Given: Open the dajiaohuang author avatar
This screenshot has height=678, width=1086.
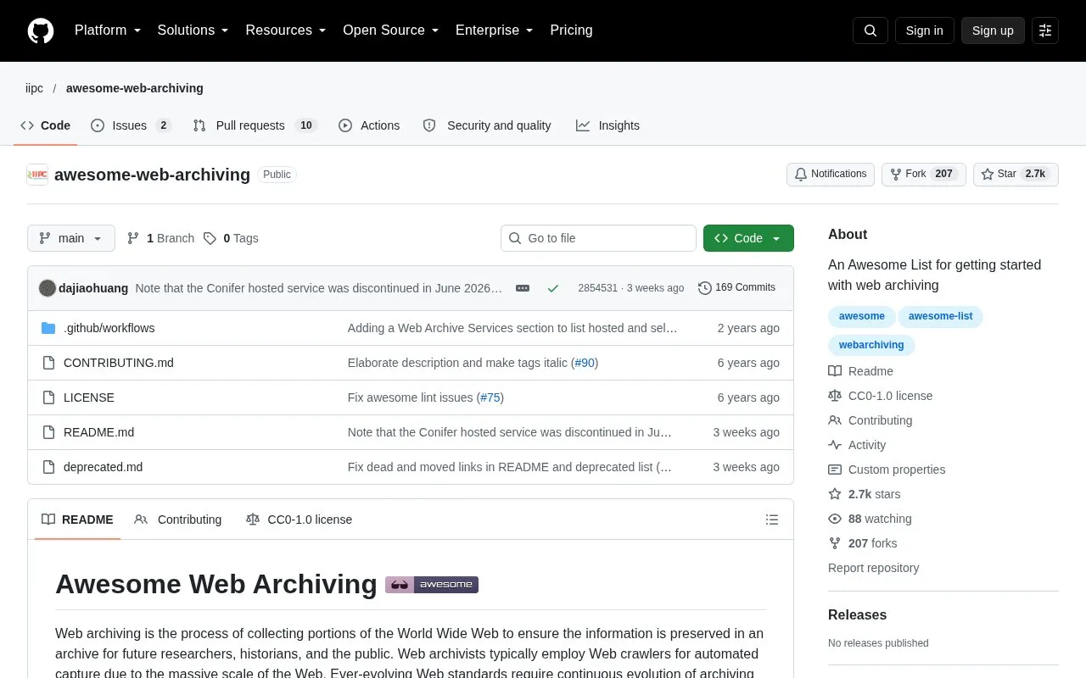Looking at the screenshot, I should click(x=48, y=288).
